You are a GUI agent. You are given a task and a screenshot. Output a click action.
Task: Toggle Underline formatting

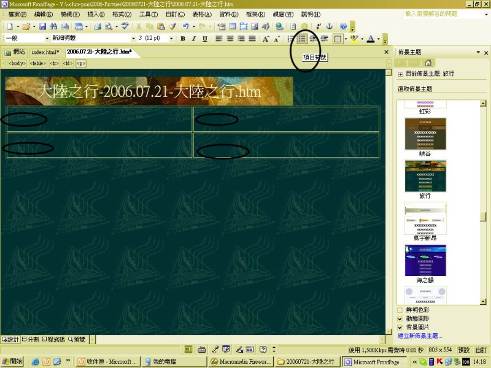pyautogui.click(x=205, y=39)
